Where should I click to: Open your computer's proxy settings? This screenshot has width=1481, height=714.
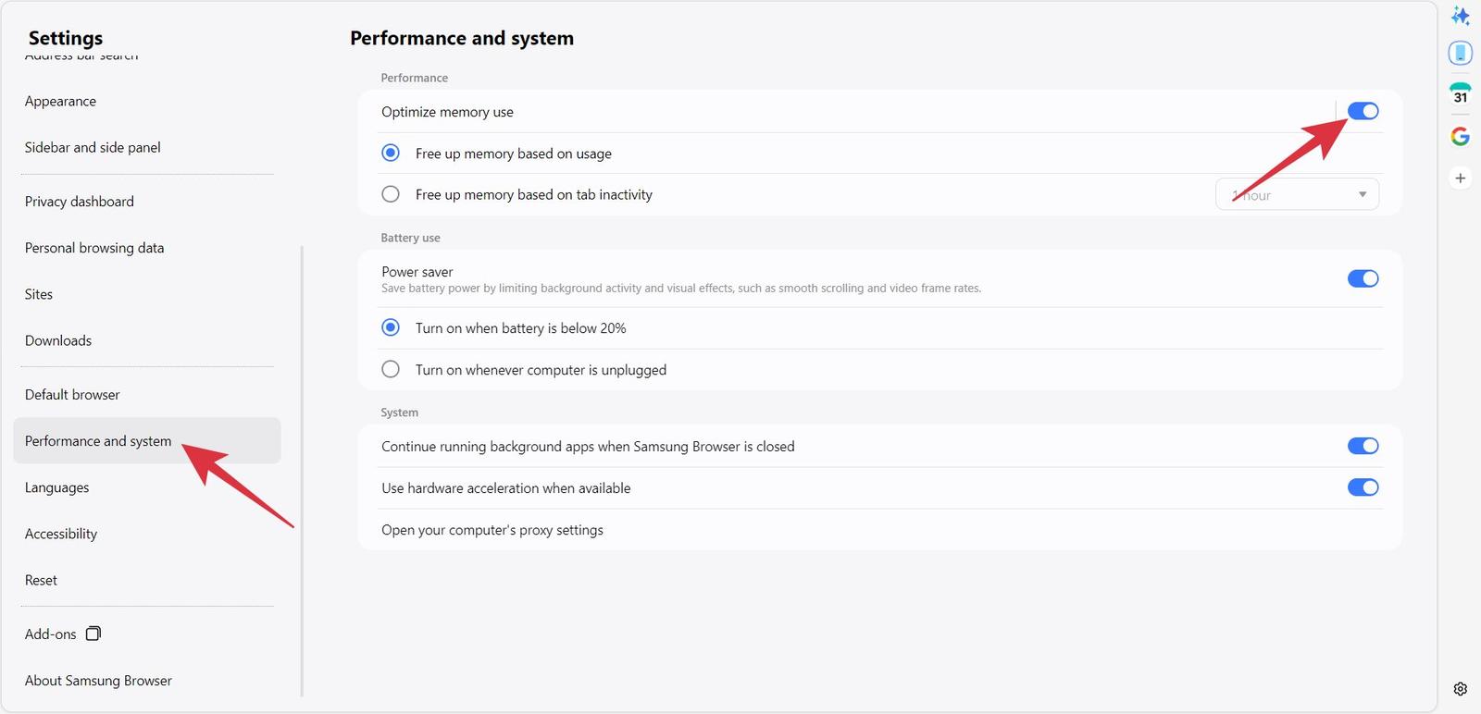(492, 529)
